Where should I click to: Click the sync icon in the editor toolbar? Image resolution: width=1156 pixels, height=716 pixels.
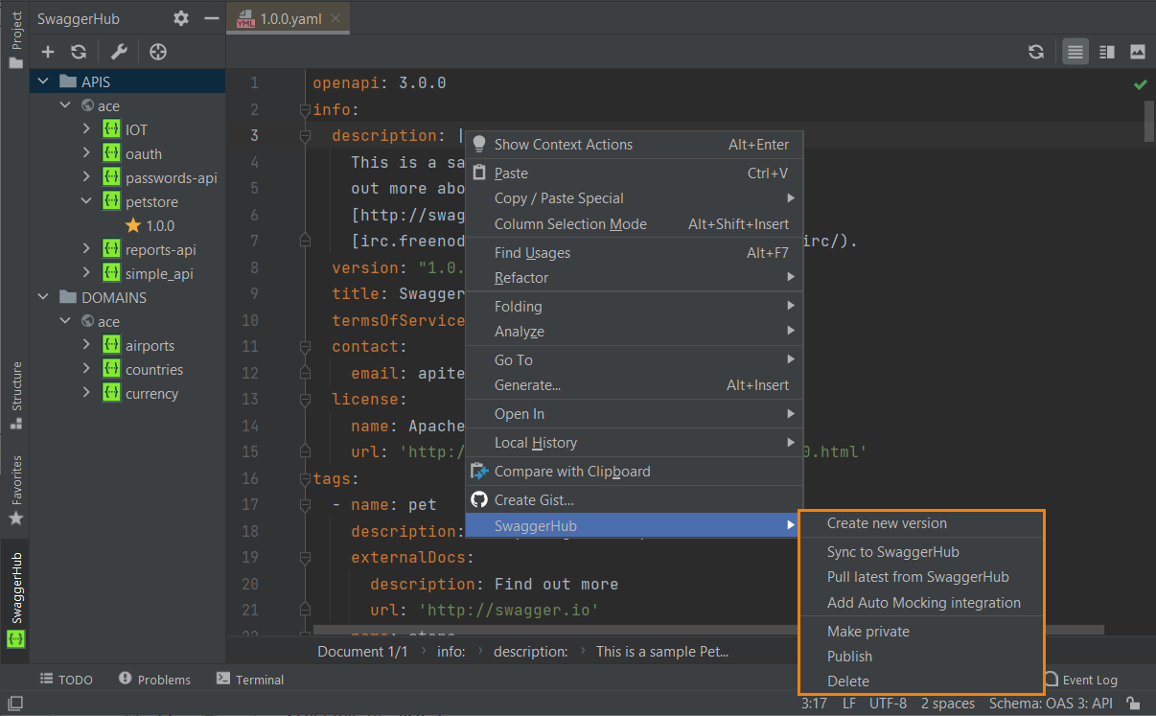[1036, 52]
